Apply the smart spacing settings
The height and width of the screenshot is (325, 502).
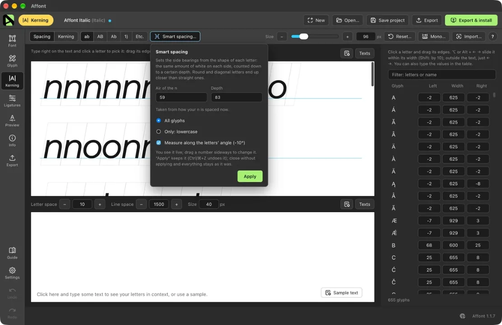250,176
